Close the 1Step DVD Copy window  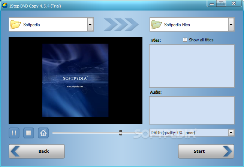click(234, 4)
